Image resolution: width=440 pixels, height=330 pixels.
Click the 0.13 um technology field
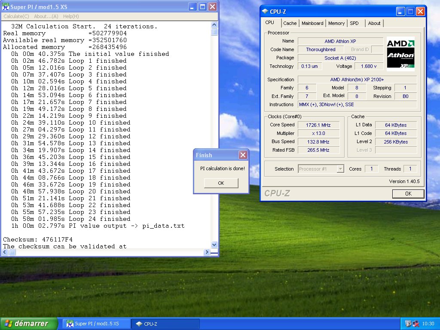(x=310, y=66)
